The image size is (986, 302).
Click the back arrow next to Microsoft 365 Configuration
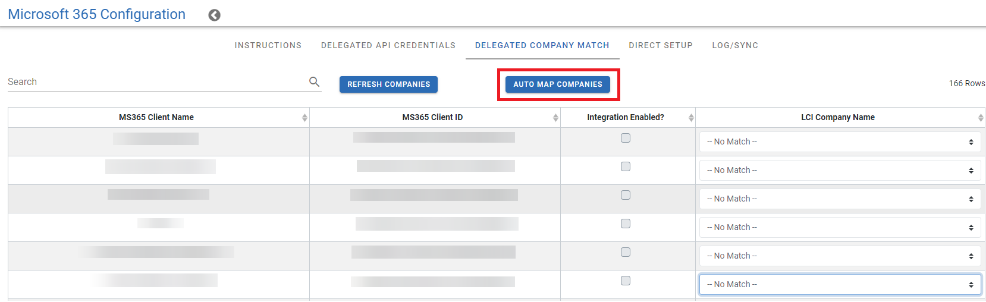[215, 15]
